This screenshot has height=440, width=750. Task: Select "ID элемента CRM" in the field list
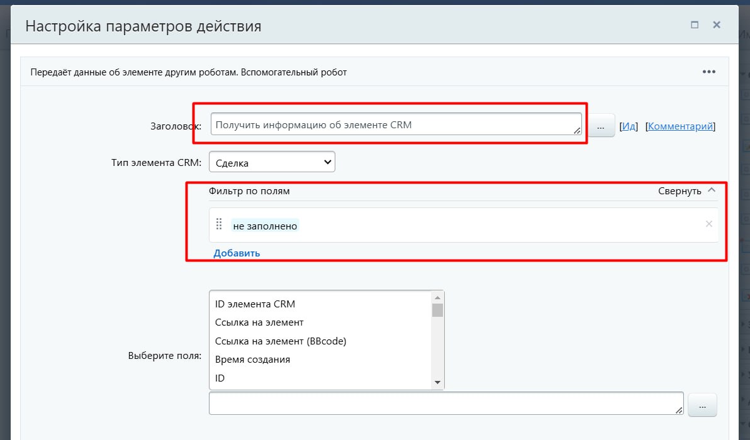point(255,304)
